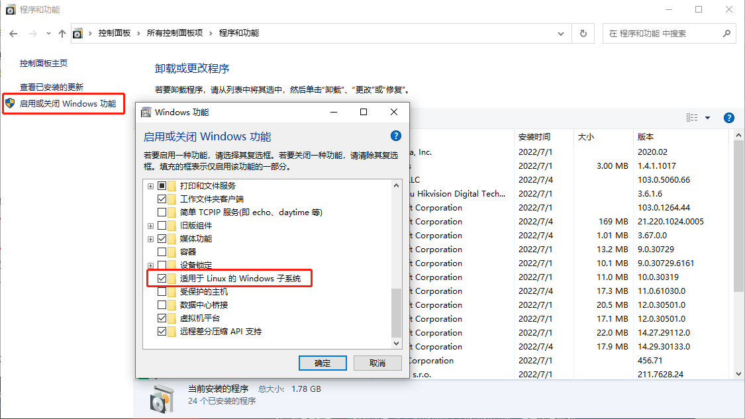Click Programs and Features window title icon
The width and height of the screenshot is (745, 419).
click(11, 9)
